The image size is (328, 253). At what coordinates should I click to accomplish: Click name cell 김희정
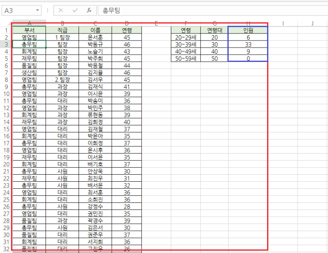click(x=95, y=122)
